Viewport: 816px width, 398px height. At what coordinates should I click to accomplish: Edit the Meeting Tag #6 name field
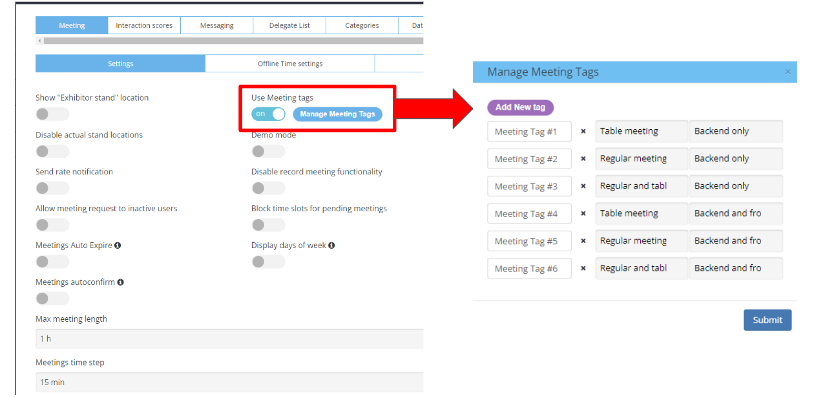[529, 269]
